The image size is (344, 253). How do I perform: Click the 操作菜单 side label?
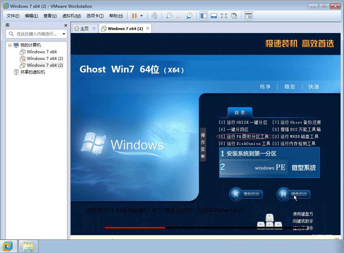[203, 145]
